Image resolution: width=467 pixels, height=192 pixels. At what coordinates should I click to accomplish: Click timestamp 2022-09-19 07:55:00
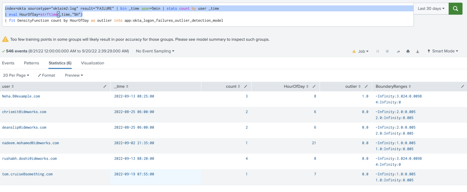134,174
